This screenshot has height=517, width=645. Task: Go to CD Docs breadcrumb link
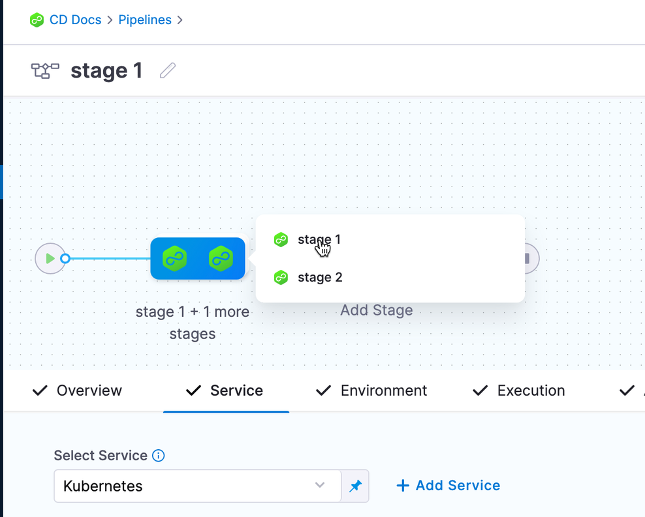[x=75, y=20]
